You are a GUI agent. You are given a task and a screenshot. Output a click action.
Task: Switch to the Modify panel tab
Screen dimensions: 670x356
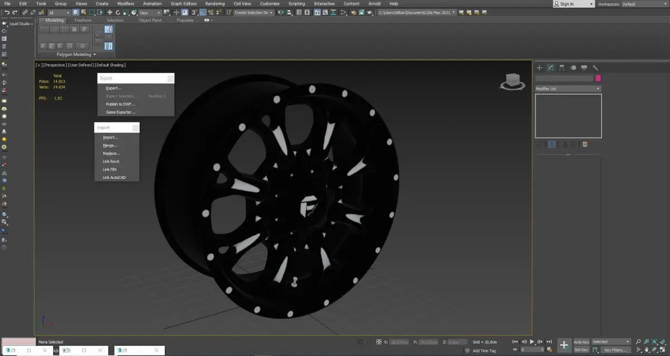click(x=551, y=68)
